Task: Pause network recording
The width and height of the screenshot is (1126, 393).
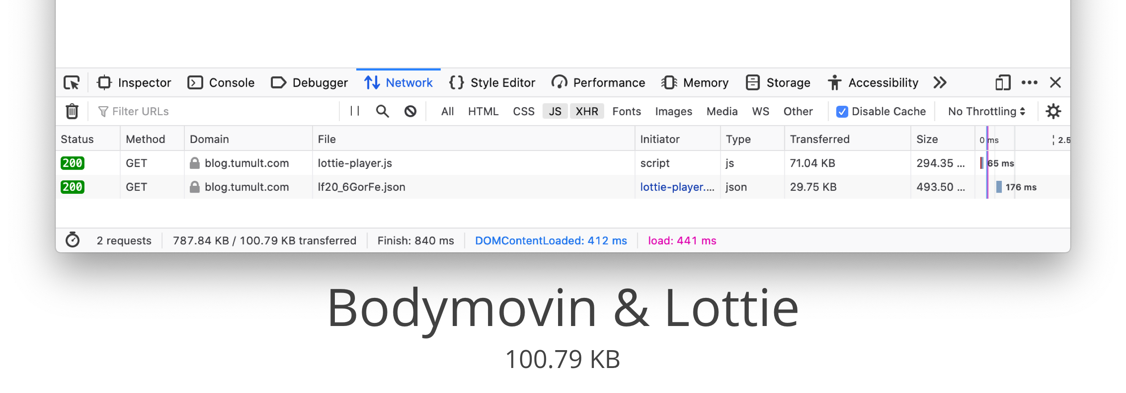Action: point(355,111)
